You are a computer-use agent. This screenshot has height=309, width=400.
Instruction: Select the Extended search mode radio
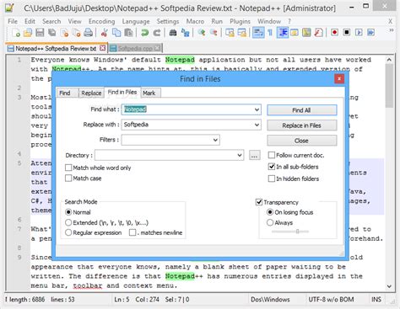[68, 222]
